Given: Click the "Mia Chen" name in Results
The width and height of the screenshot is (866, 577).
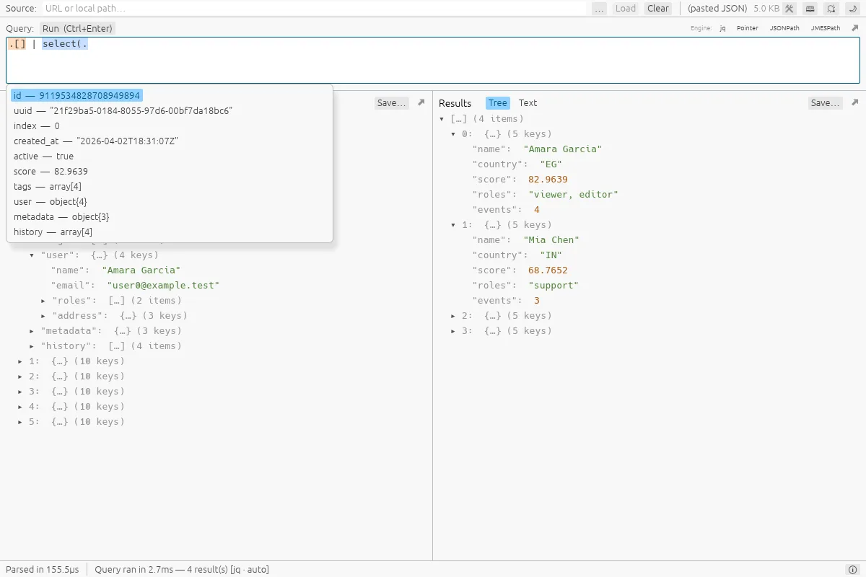Looking at the screenshot, I should click(x=551, y=239).
